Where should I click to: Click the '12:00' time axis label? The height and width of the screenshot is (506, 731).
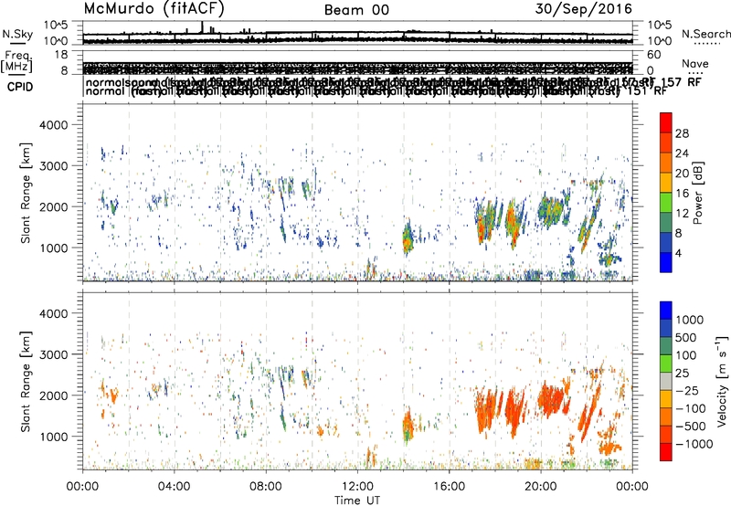coord(357,487)
